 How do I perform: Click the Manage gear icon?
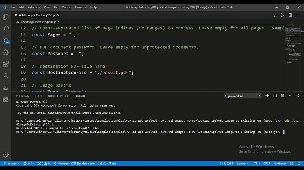[6, 155]
